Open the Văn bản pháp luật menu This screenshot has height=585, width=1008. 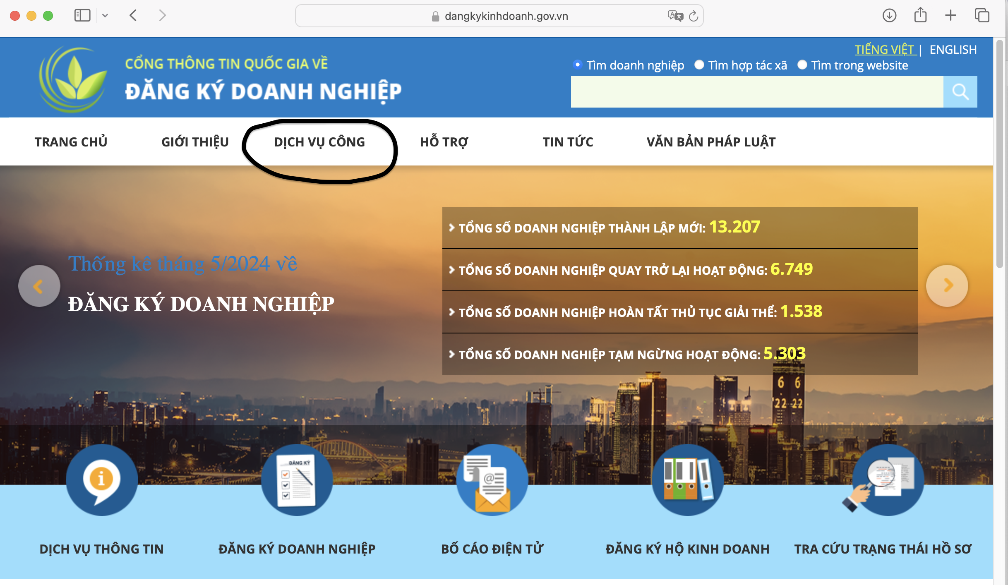[710, 142]
